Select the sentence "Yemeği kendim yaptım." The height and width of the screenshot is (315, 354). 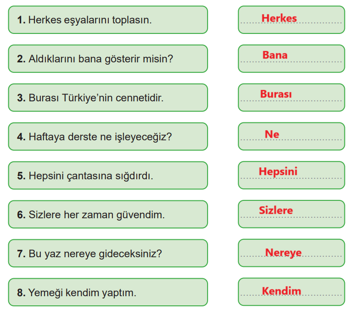(x=107, y=293)
